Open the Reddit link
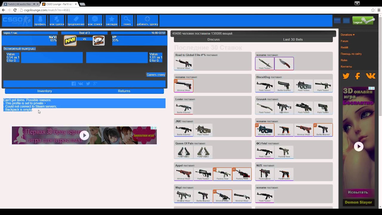The width and height of the screenshot is (382, 215). 344,47
